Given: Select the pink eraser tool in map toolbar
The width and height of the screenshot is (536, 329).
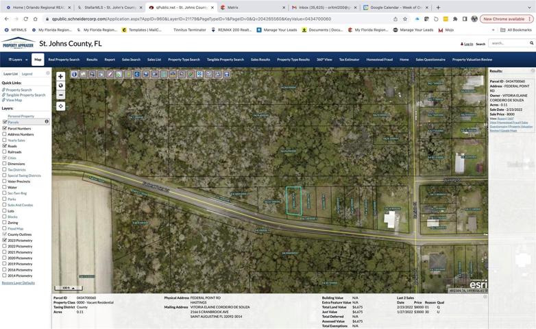Looking at the screenshot, I should (x=110, y=74).
